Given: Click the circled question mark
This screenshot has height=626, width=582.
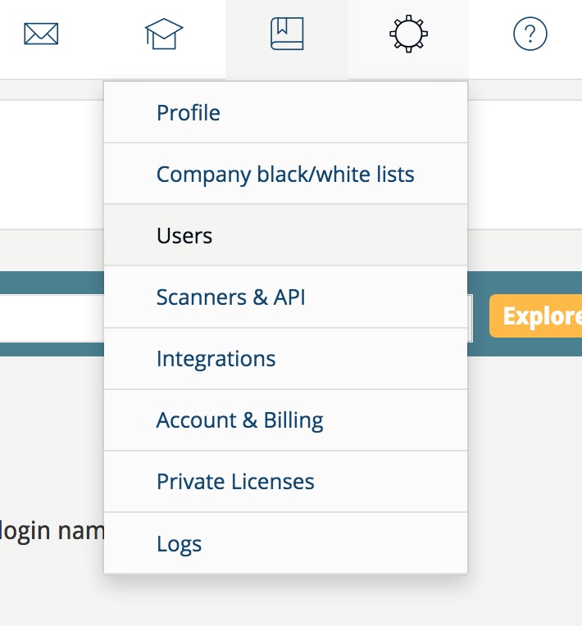Looking at the screenshot, I should point(530,34).
